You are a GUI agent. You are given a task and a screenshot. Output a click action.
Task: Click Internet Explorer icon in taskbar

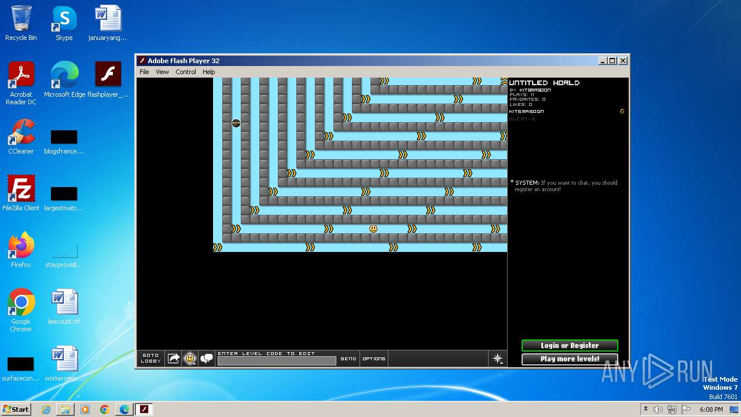point(46,409)
